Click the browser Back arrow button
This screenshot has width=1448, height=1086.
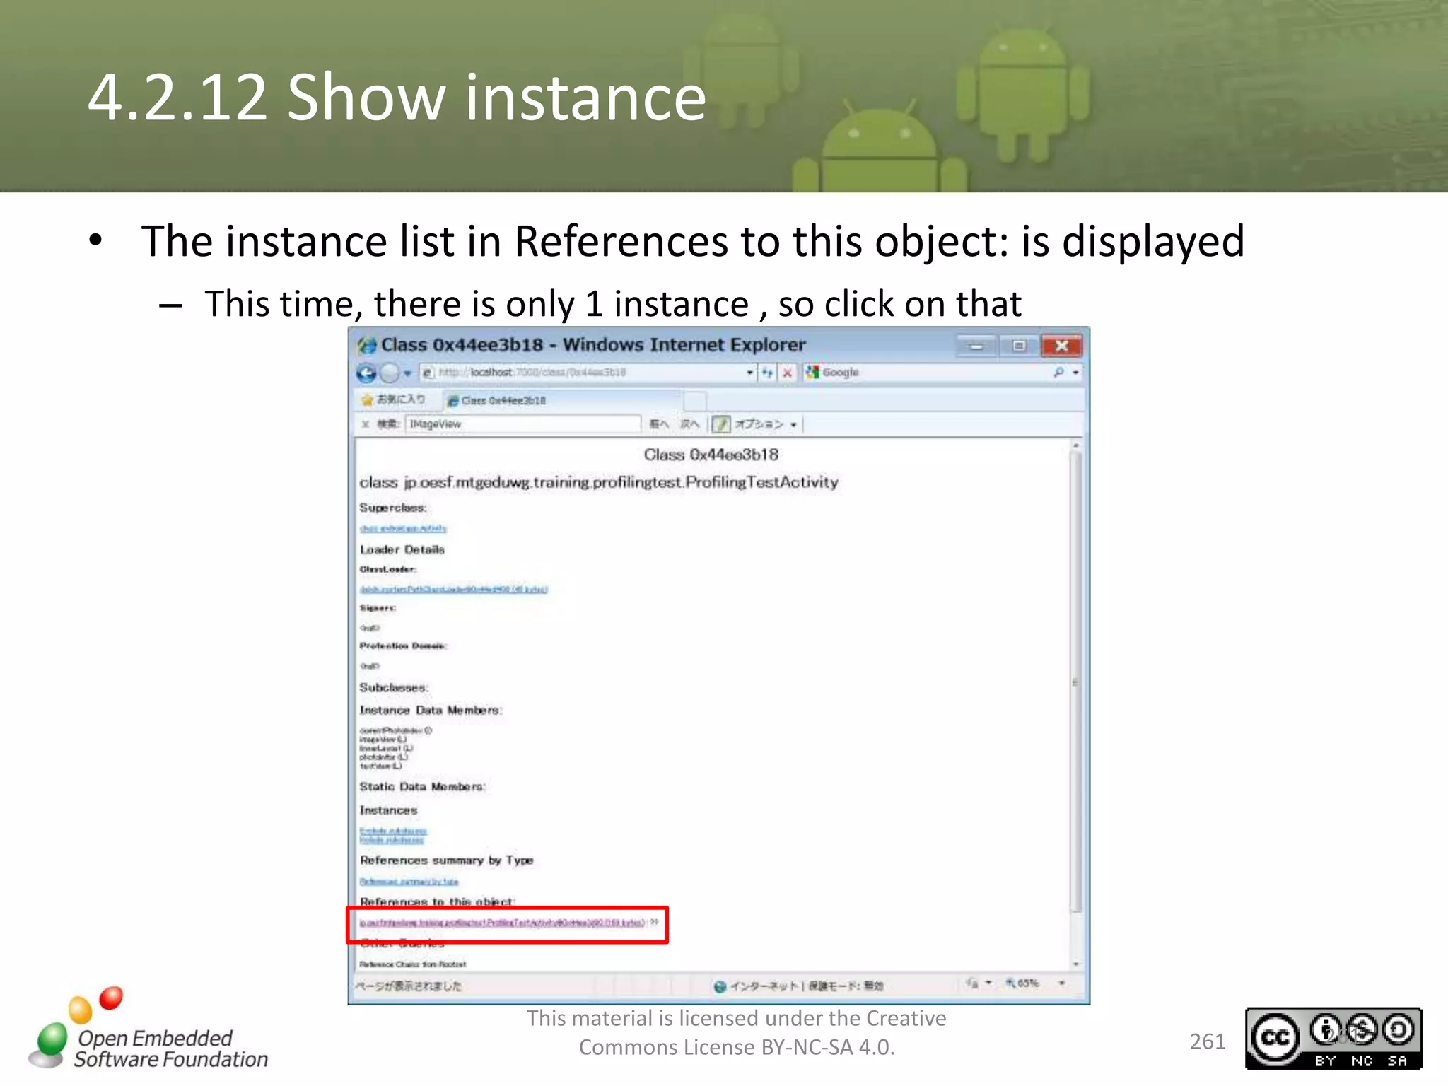[x=366, y=373]
